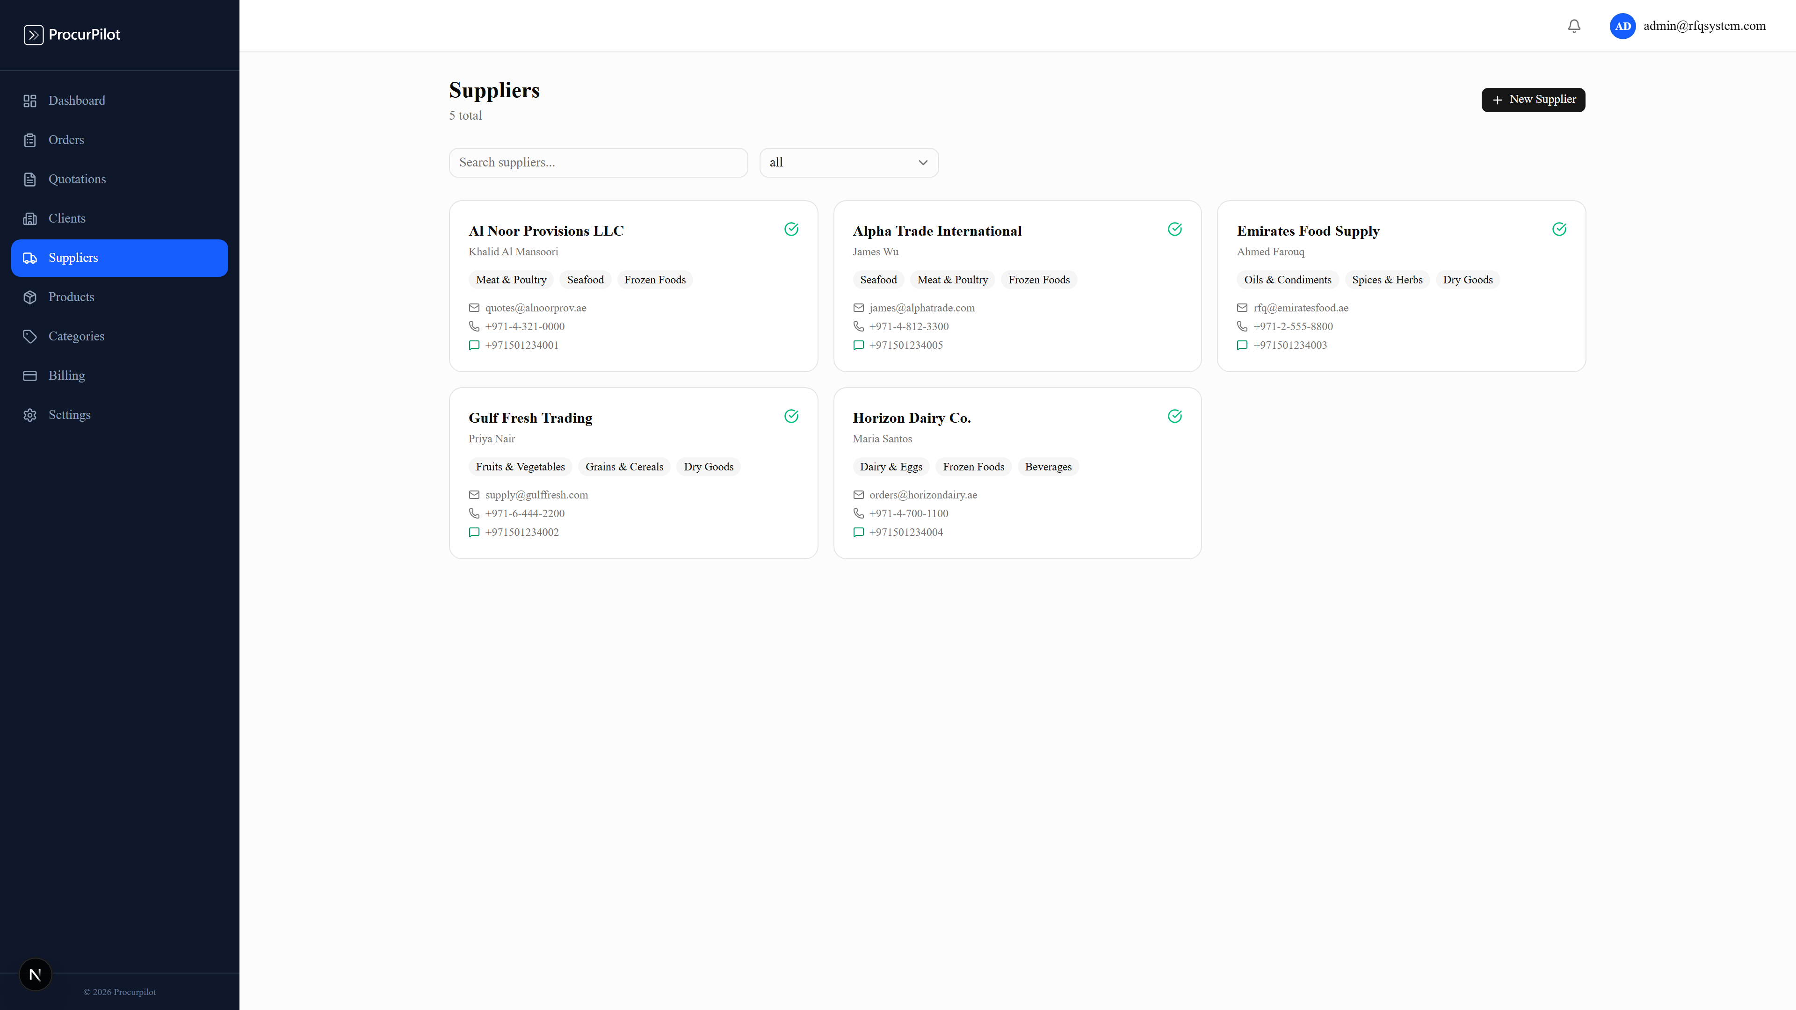Viewport: 1796px width, 1010px height.
Task: Click the ProcurPilot logo icon
Action: click(34, 35)
